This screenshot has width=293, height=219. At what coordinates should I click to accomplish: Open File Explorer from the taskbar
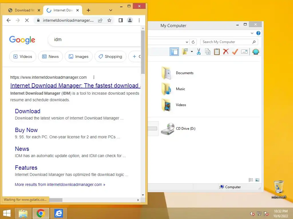tap(23, 213)
